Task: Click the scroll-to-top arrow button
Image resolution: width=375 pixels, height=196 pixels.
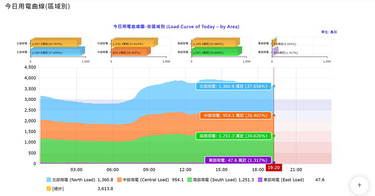Action: (359, 185)
